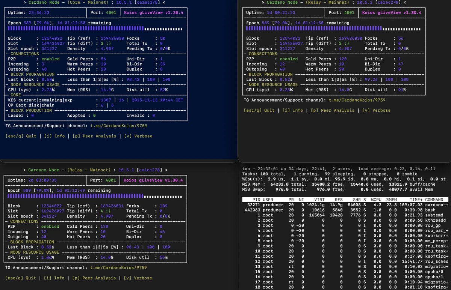Screen dimensions: 451x290
Task: Click epoch progress bar in Relay pane with 1d uptime
Action: [x=333, y=29]
